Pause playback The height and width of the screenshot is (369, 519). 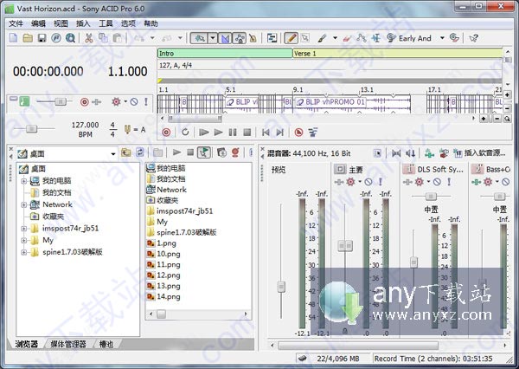tap(233, 133)
